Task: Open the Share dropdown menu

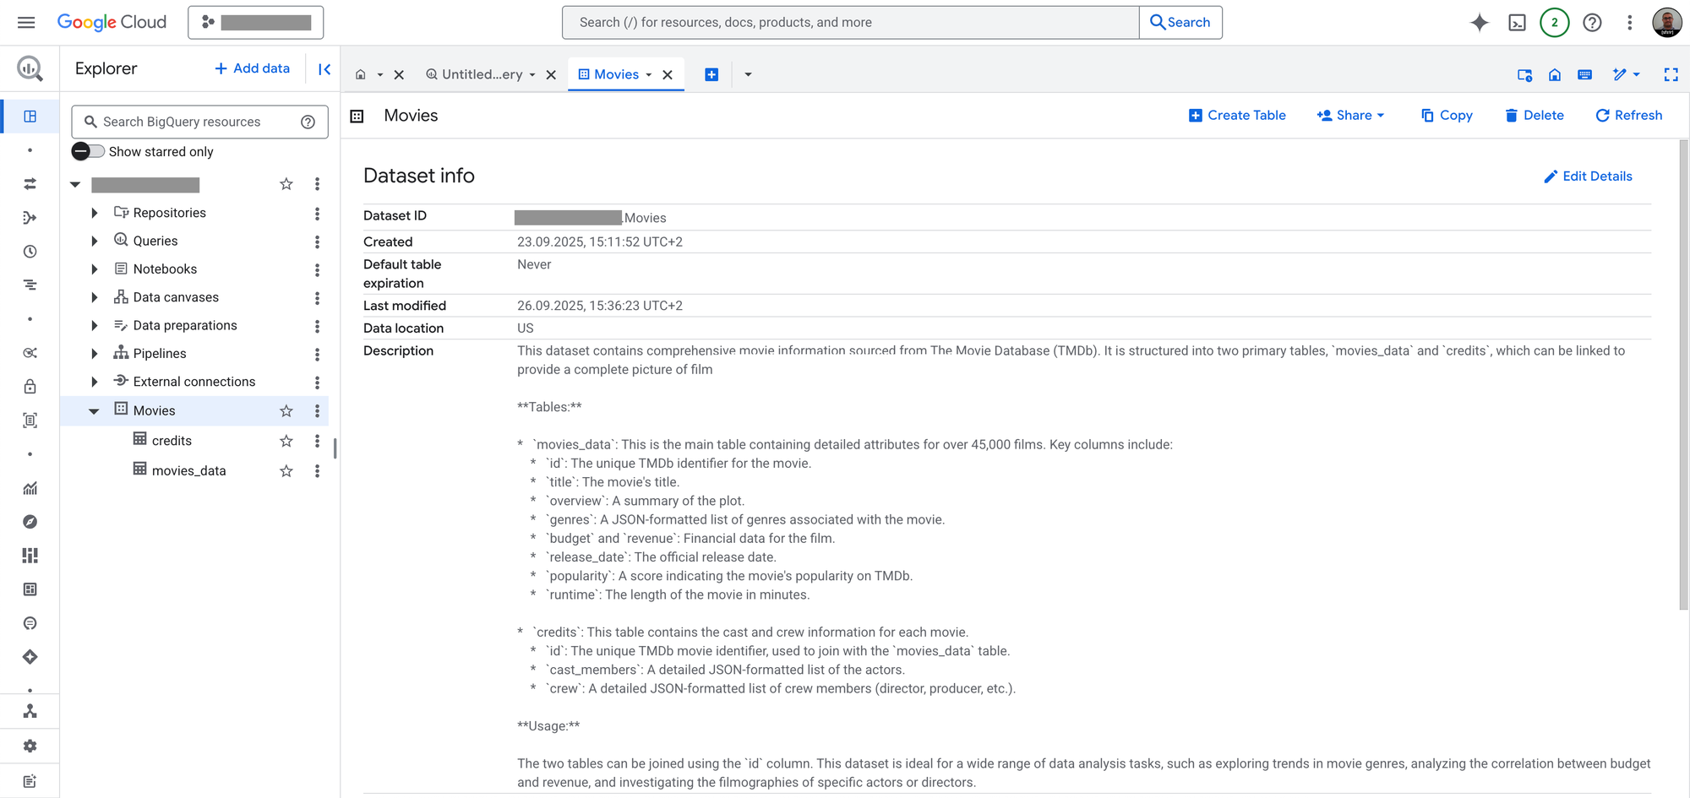Action: coord(1350,115)
